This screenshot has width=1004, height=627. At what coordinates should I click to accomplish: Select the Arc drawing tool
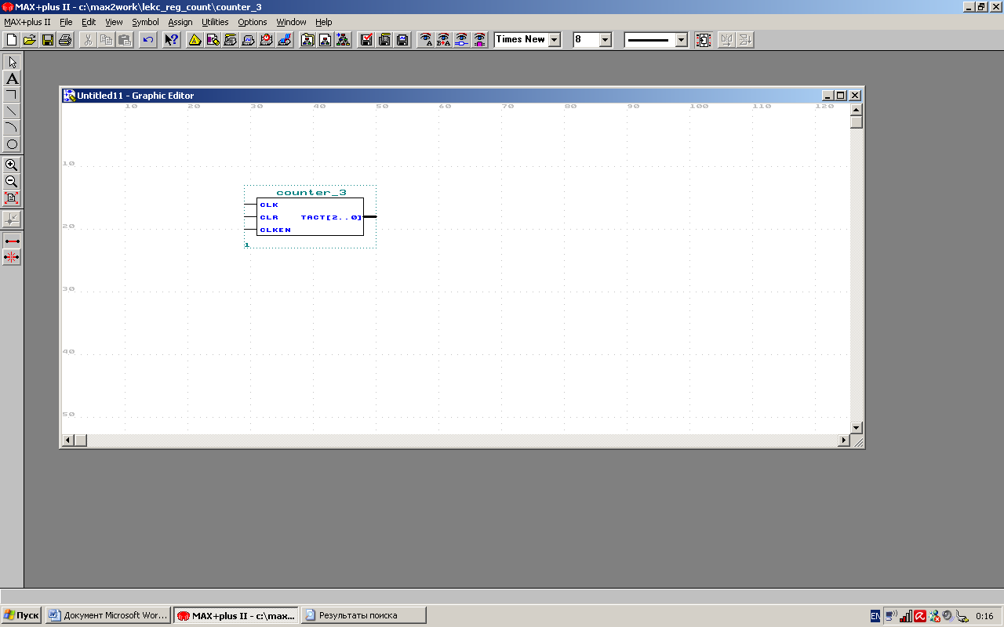pyautogui.click(x=12, y=128)
